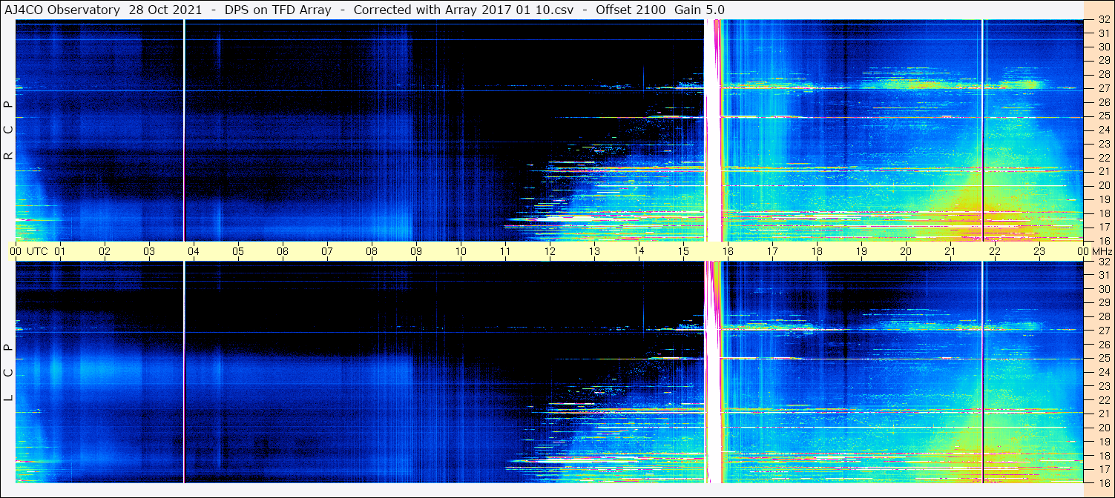
Task: Click the 25 MHz tick on RCP scale
Action: pos(1104,116)
